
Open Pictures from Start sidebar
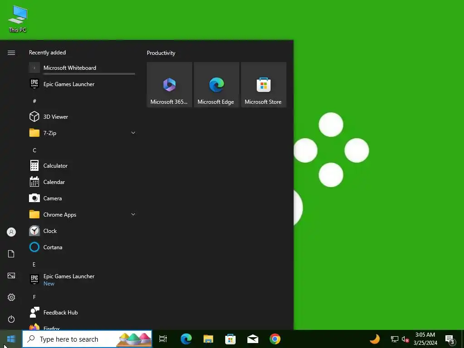click(x=11, y=275)
